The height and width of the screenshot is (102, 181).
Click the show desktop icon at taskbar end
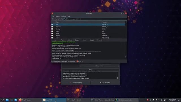tap(178, 100)
